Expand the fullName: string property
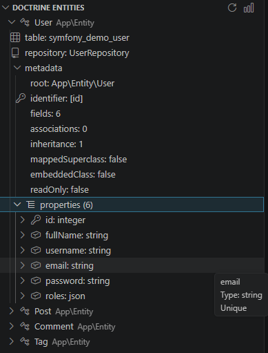268x353 pixels. (x=22, y=235)
